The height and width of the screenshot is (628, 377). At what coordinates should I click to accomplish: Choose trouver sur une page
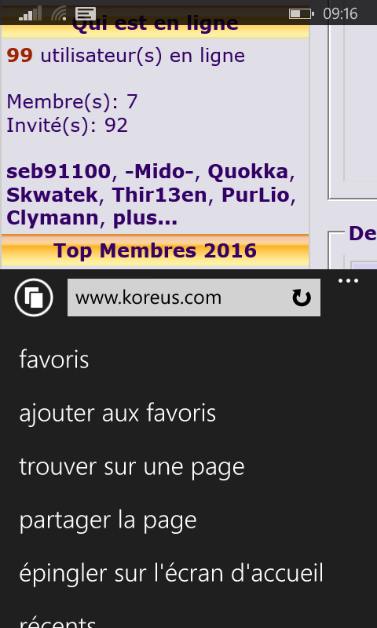tap(132, 467)
